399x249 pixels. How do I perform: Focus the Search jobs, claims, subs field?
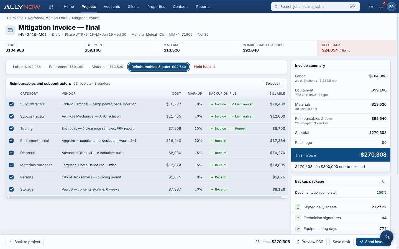pyautogui.click(x=316, y=7)
